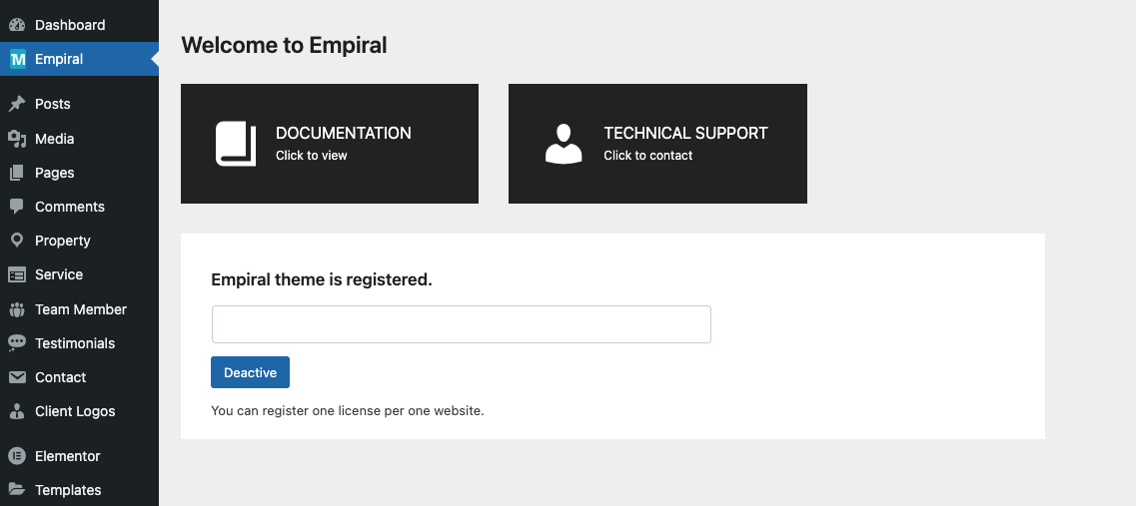Click the Property location pin icon

[x=17, y=241]
